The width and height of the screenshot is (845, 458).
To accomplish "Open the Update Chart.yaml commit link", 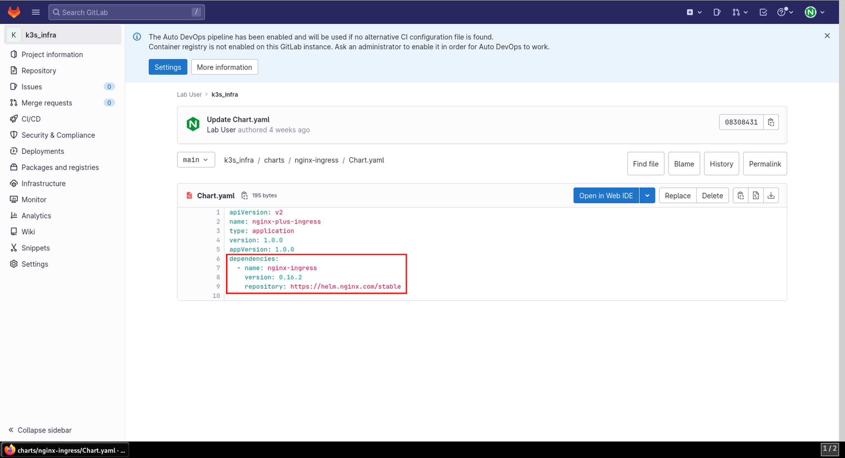I will 238,119.
